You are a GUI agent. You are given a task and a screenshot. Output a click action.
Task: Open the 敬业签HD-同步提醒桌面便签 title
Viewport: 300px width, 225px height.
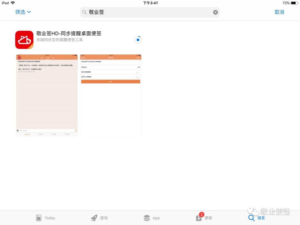[x=69, y=34]
